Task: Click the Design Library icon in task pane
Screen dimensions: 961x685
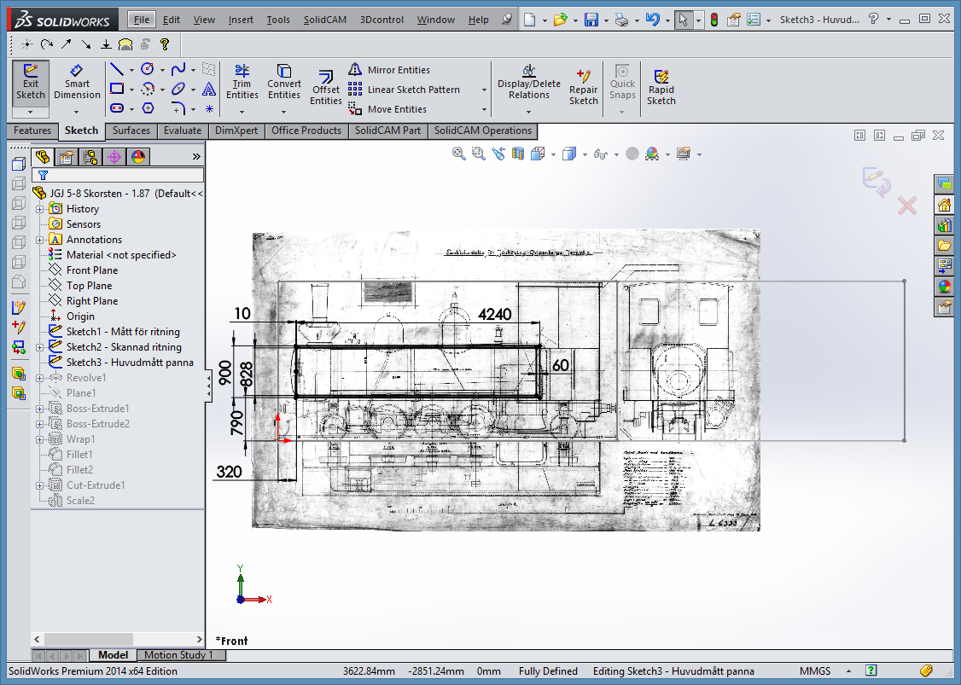Action: (945, 226)
